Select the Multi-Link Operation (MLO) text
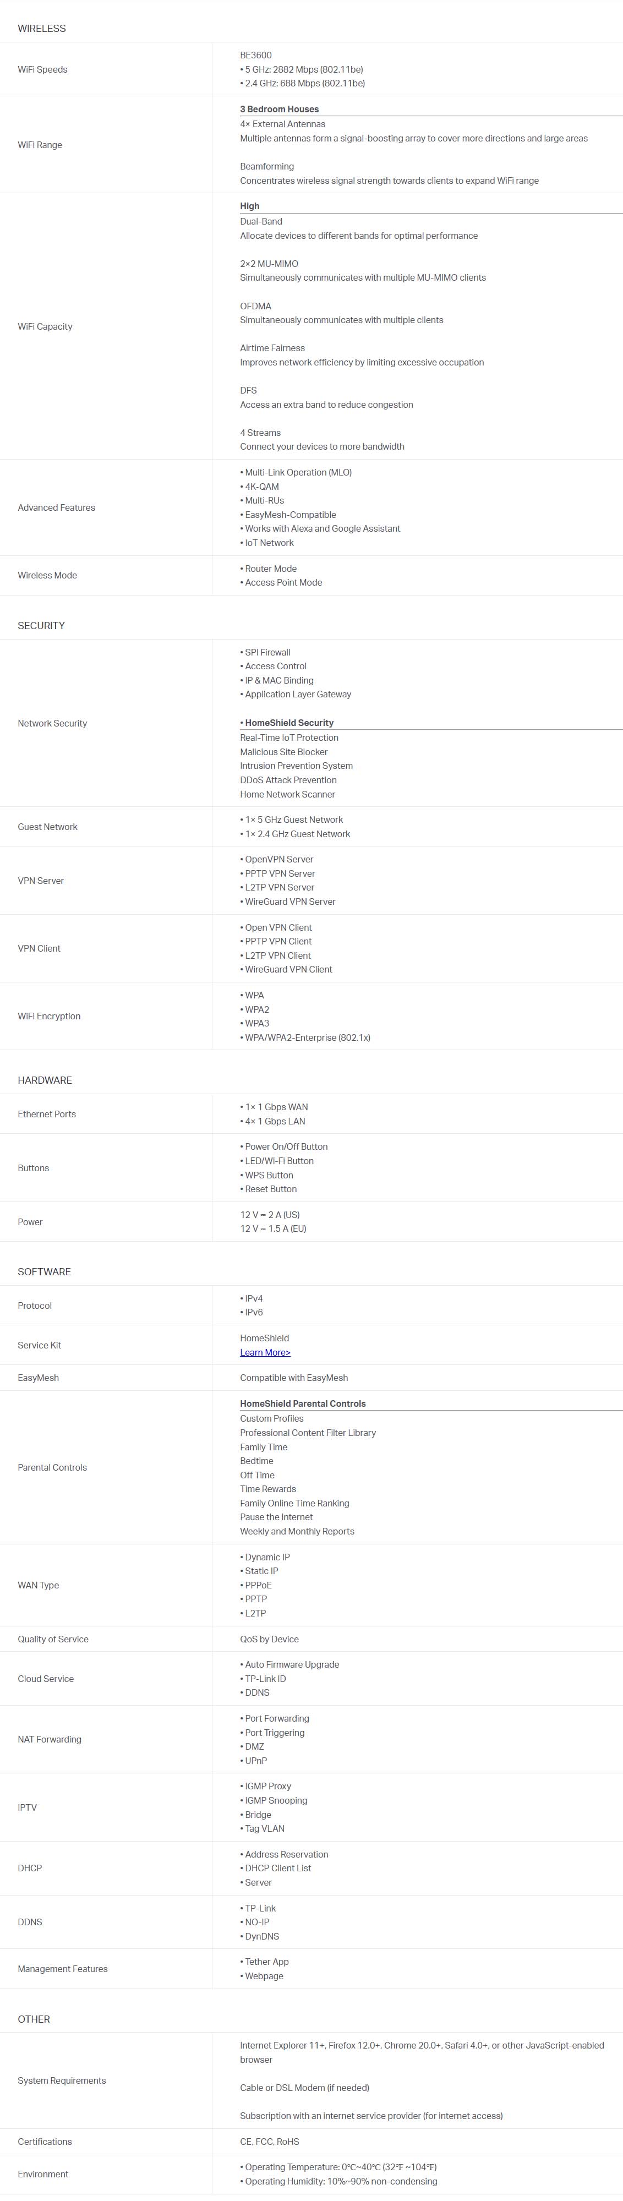The width and height of the screenshot is (623, 2201). [x=298, y=472]
